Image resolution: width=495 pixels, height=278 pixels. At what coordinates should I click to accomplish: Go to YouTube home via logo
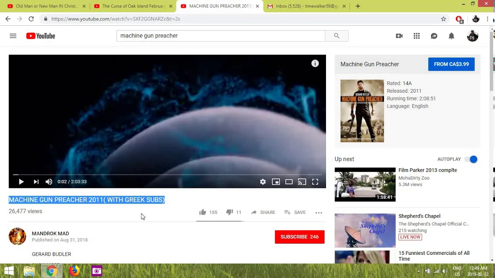click(x=41, y=36)
